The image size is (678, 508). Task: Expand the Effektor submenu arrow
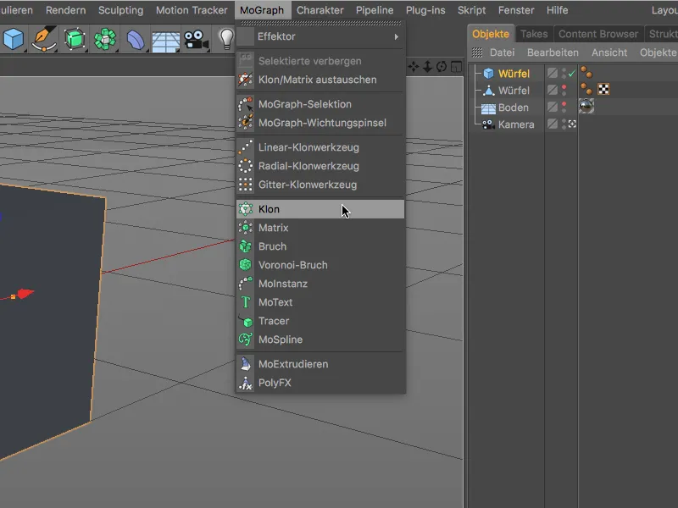pyautogui.click(x=396, y=36)
